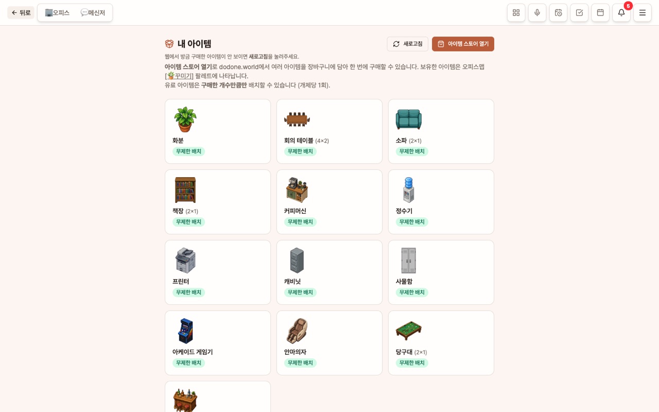Click the 소파 item name
This screenshot has width=659, height=412.
(x=402, y=141)
